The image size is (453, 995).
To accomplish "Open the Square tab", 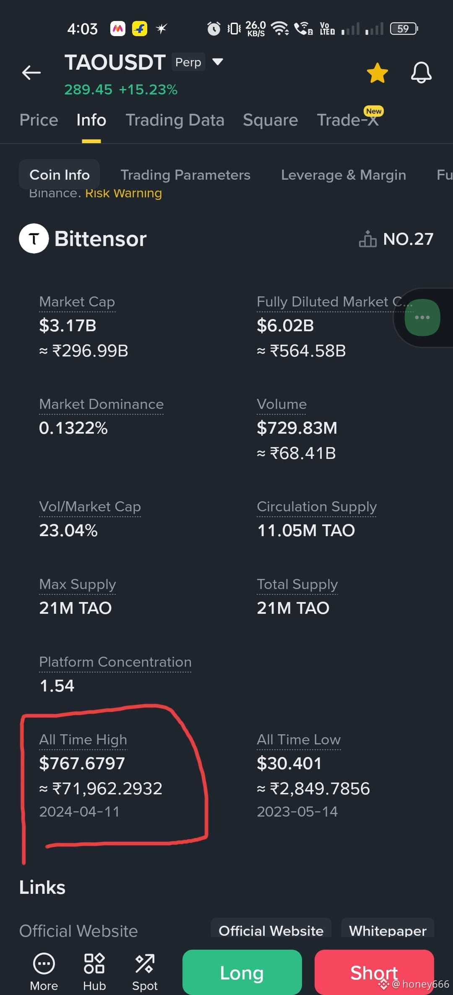I will pyautogui.click(x=271, y=120).
